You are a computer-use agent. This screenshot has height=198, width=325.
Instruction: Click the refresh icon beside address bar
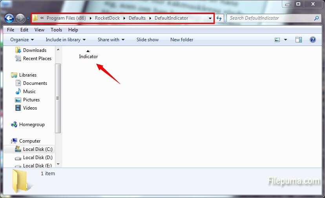click(219, 18)
